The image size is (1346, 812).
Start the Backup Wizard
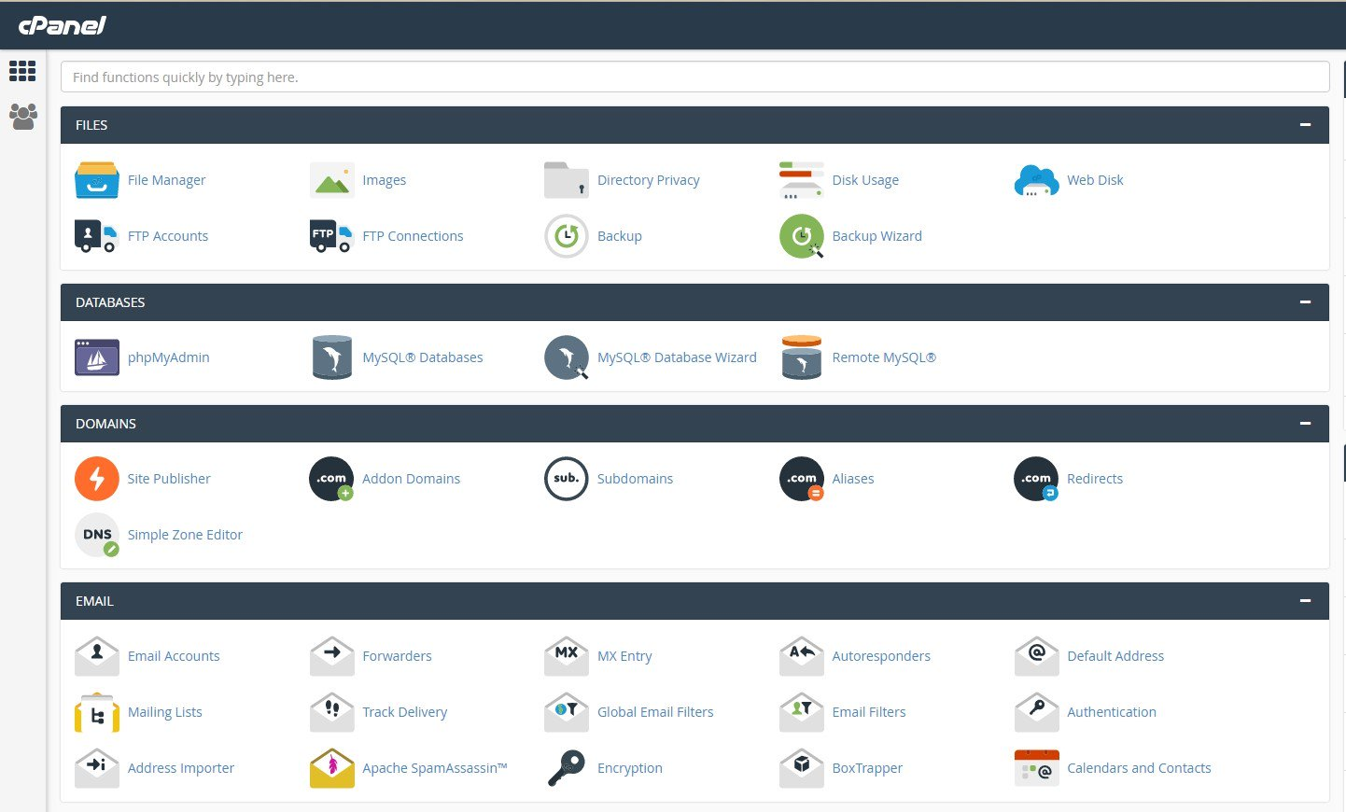point(876,235)
